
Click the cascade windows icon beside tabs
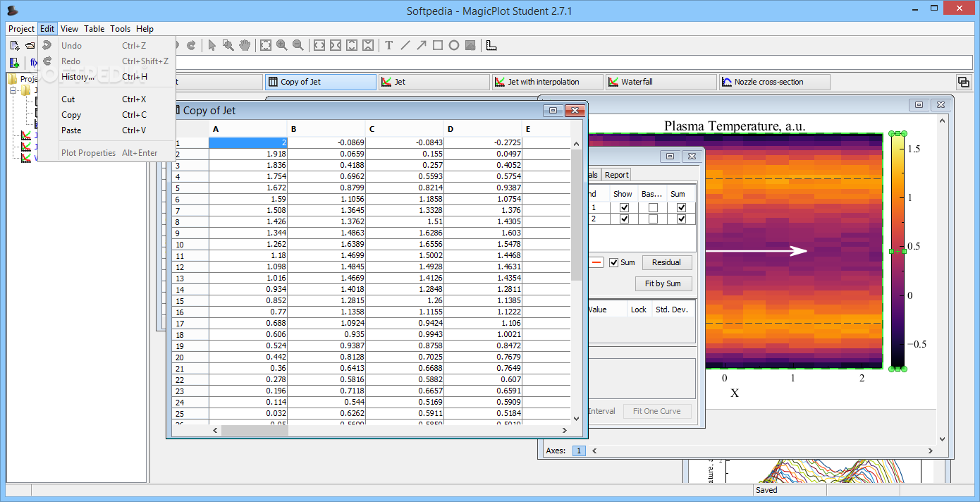962,82
